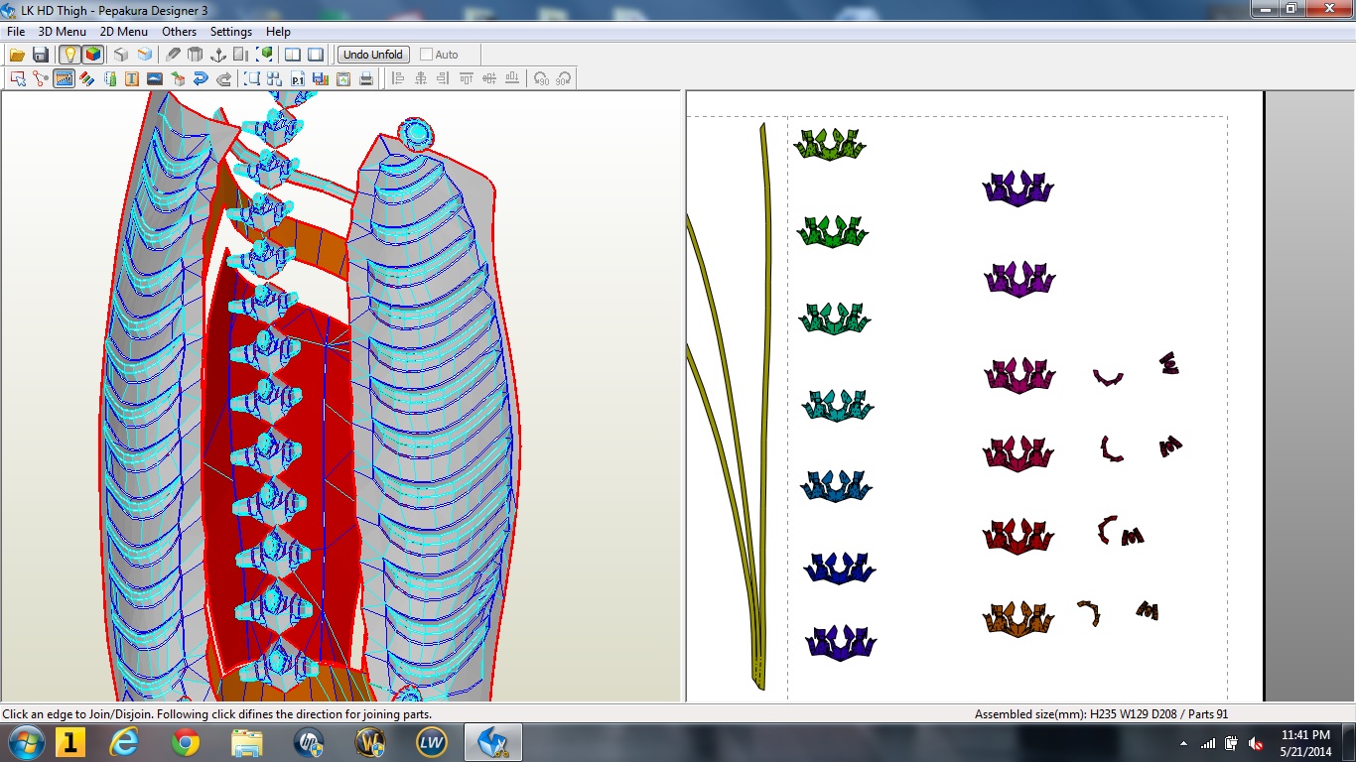Click the blue-orange cube icon
Image resolution: width=1356 pixels, height=762 pixels.
(145, 55)
